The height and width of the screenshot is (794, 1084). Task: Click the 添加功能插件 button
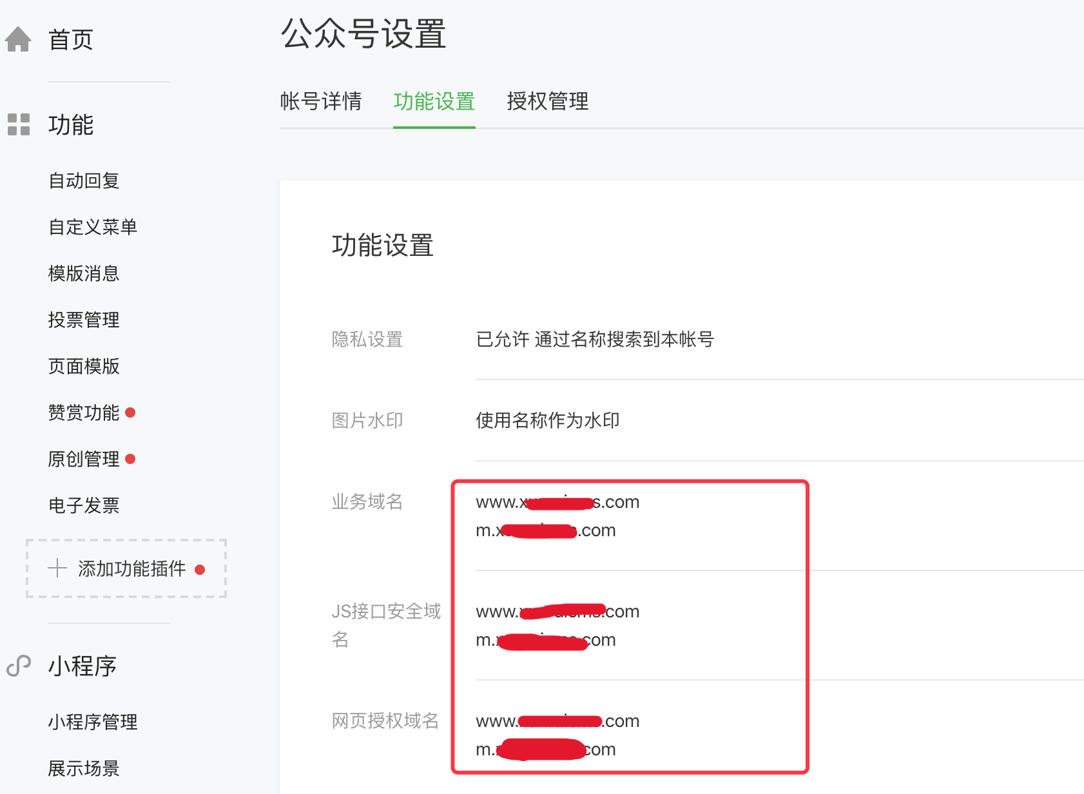(131, 568)
